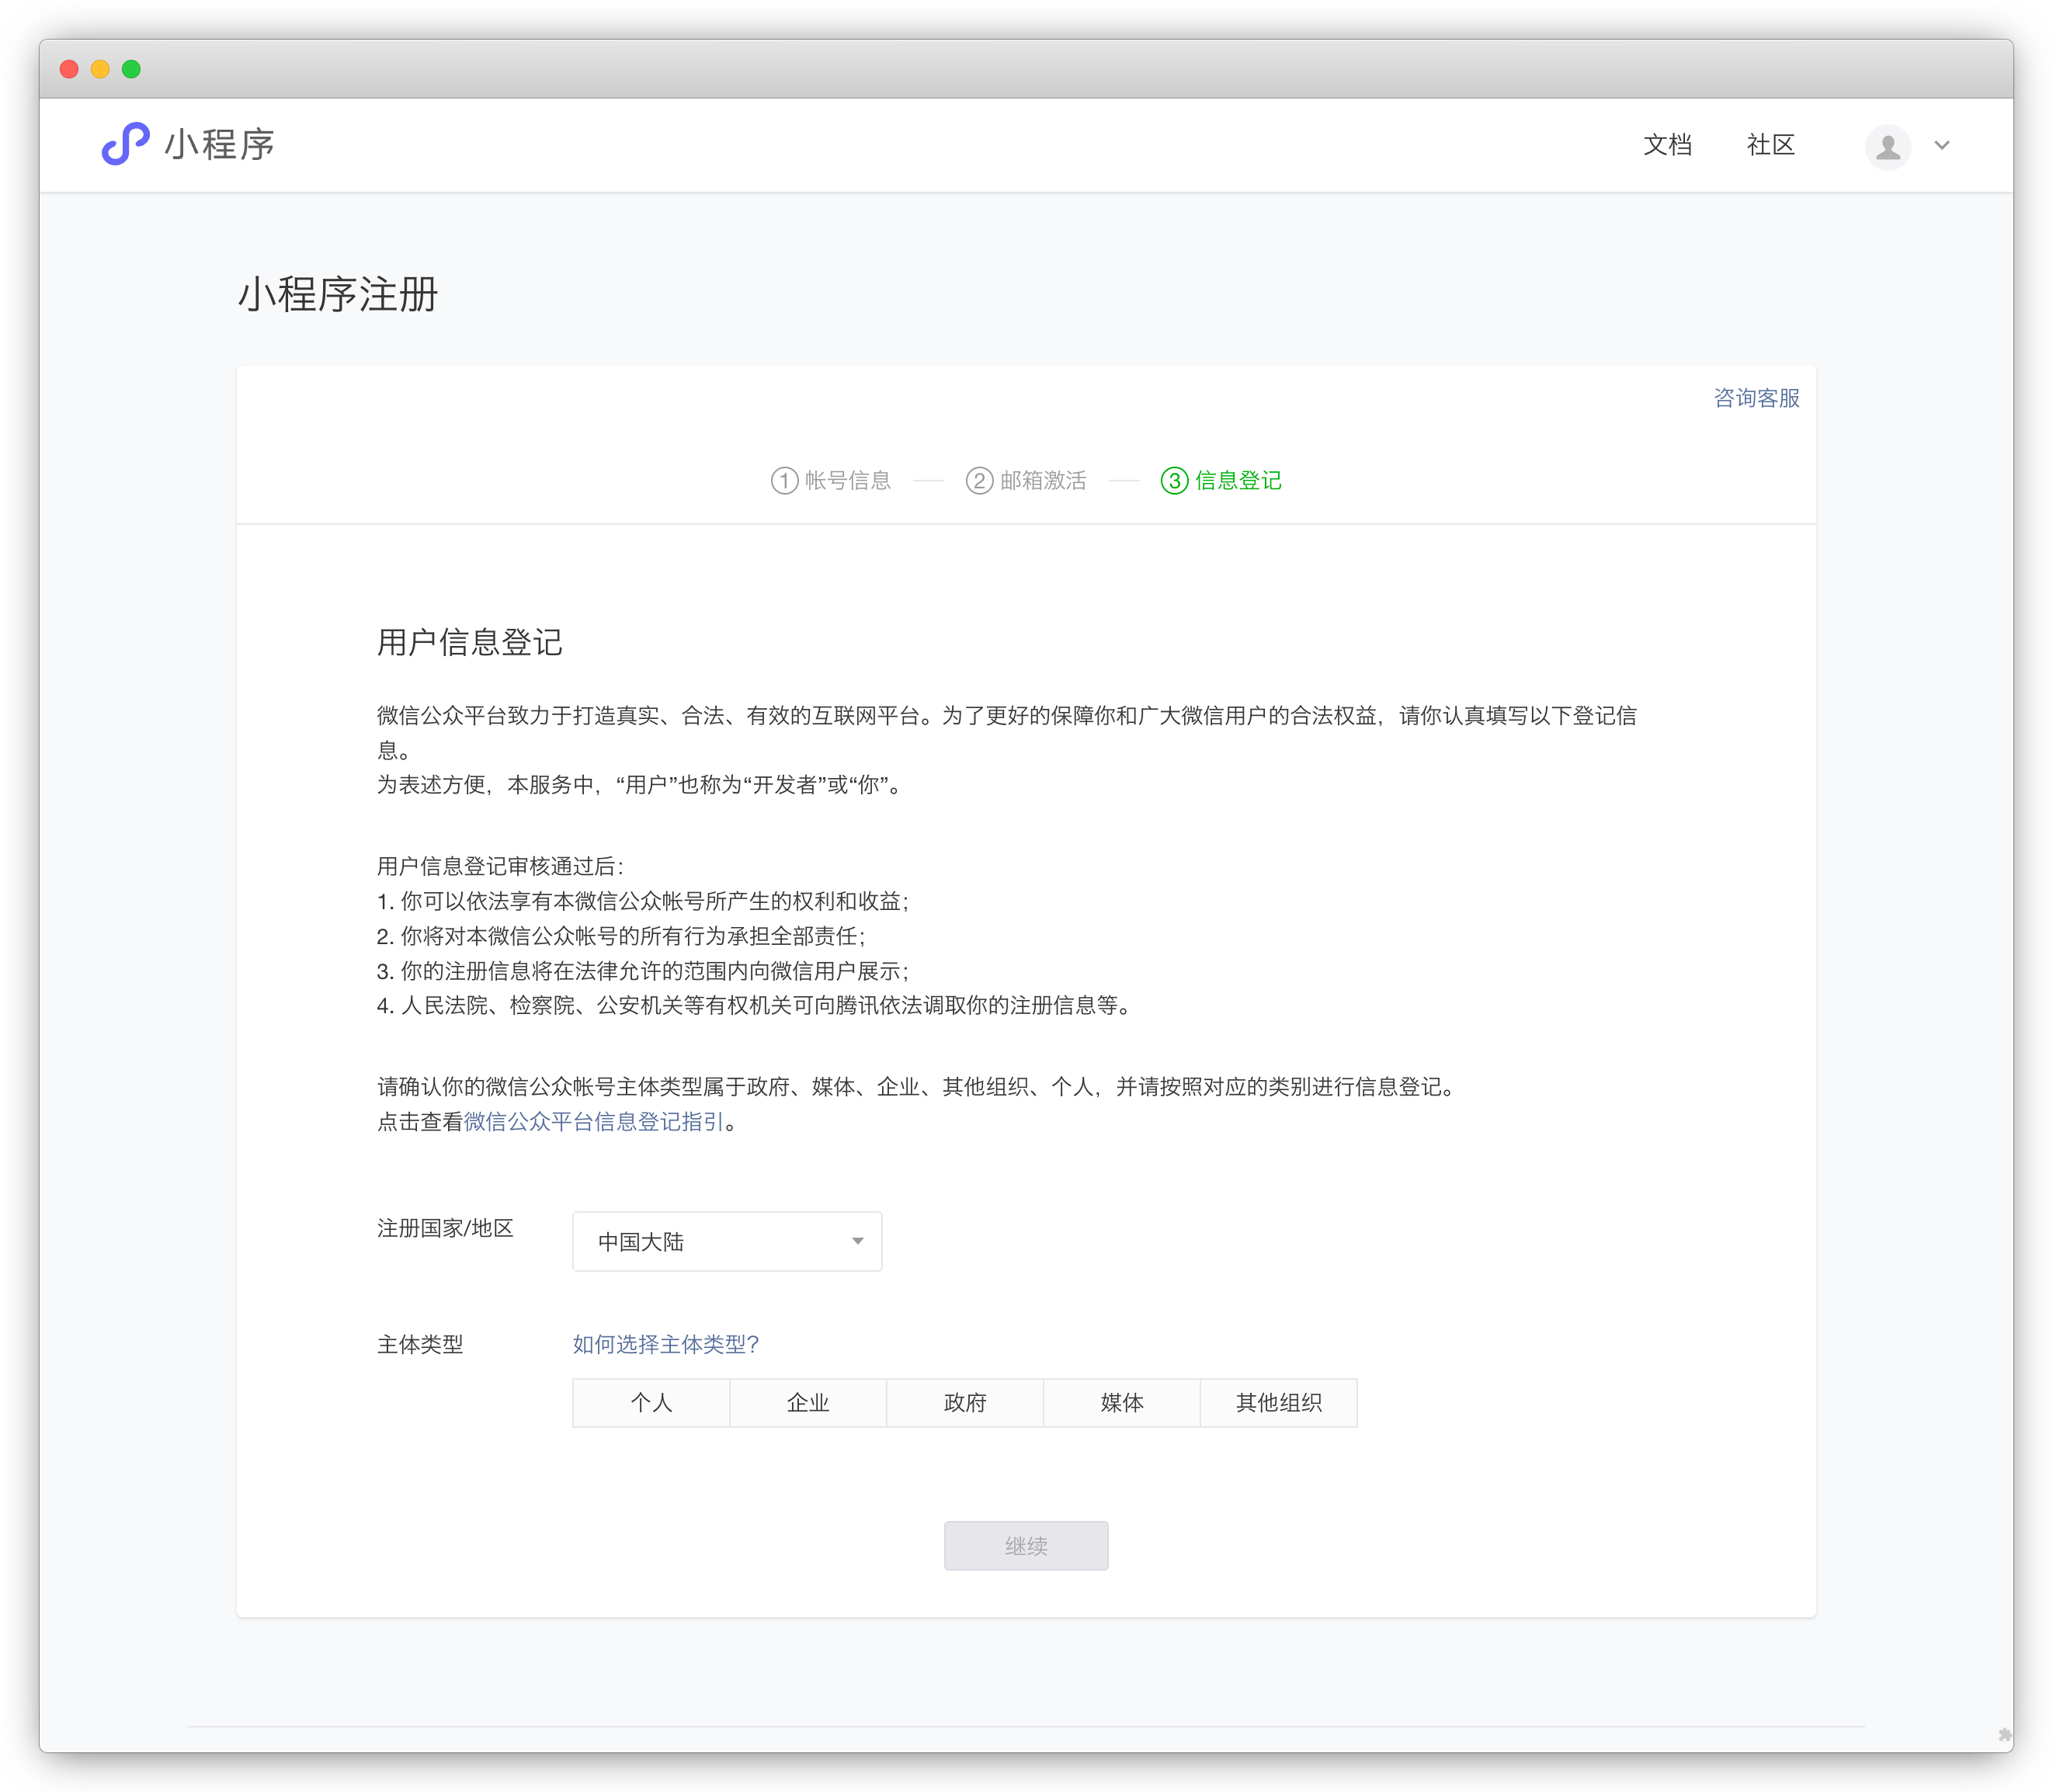Select step 1 帐号信息
The width and height of the screenshot is (2053, 1792).
tap(830, 481)
